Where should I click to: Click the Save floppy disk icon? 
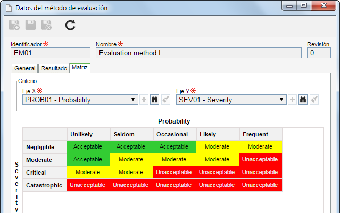click(30, 25)
